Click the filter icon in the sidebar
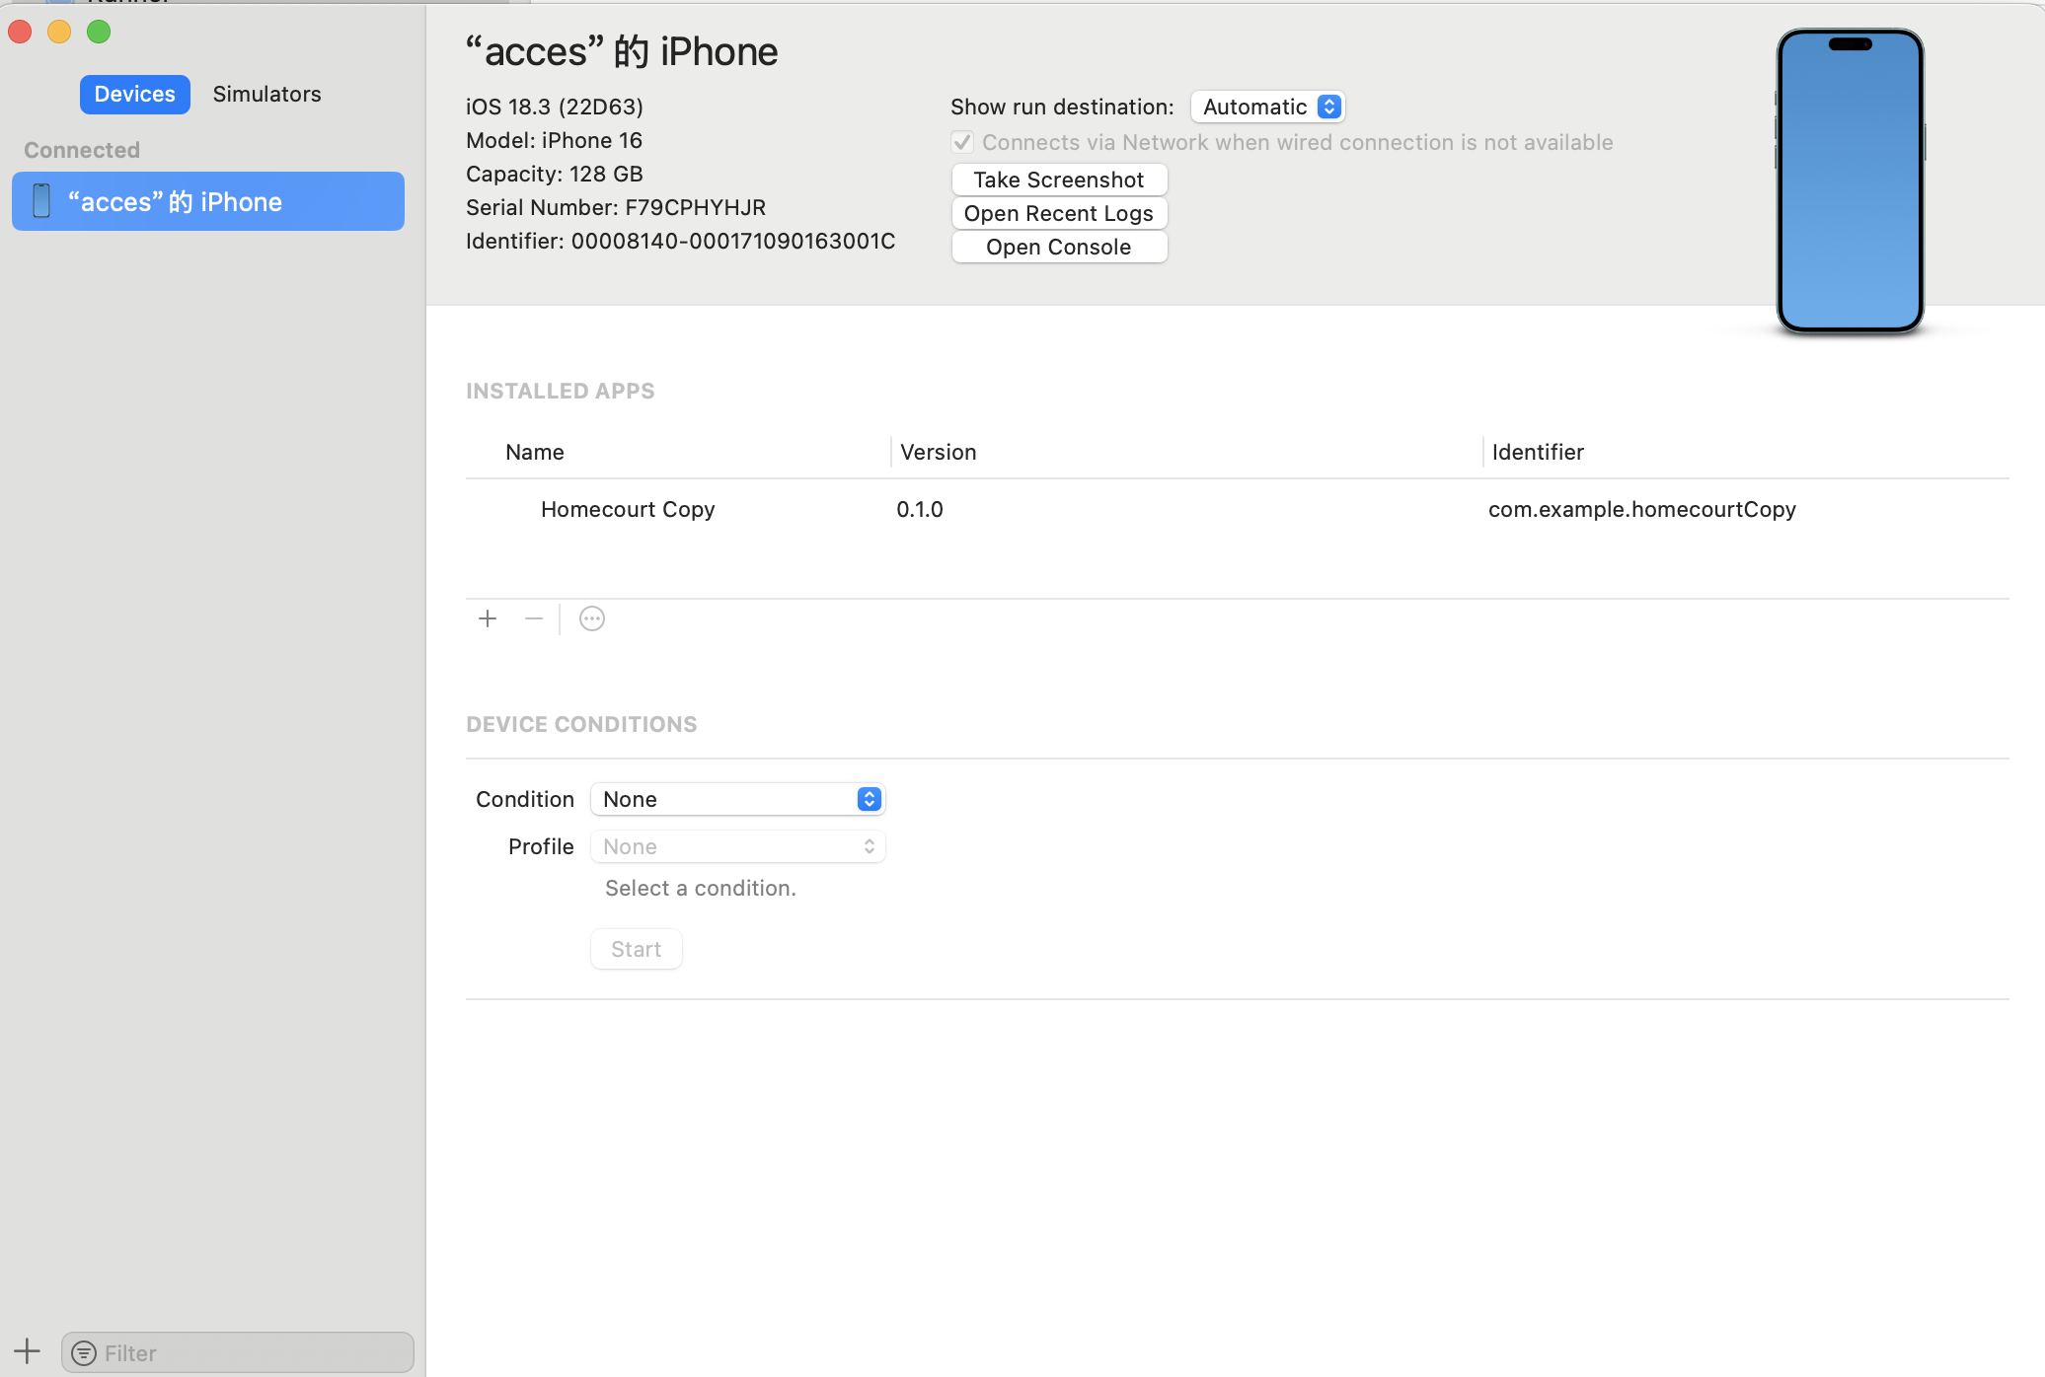Screen dimensions: 2045x1377 (x=84, y=1353)
